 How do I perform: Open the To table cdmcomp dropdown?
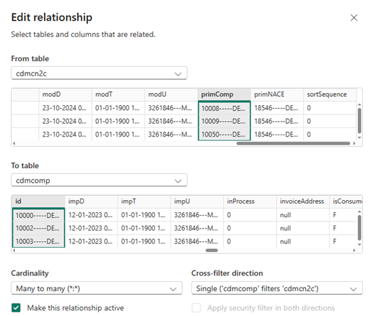point(99,180)
